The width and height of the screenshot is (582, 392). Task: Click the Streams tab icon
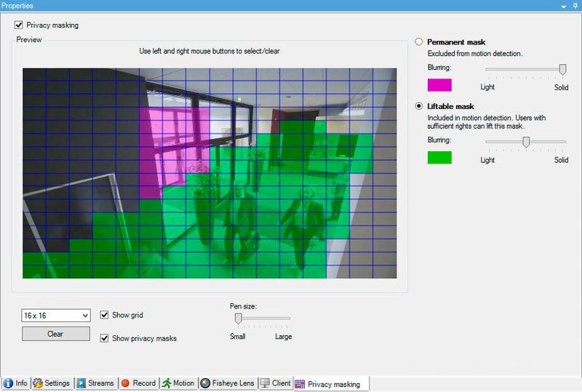pyautogui.click(x=81, y=383)
